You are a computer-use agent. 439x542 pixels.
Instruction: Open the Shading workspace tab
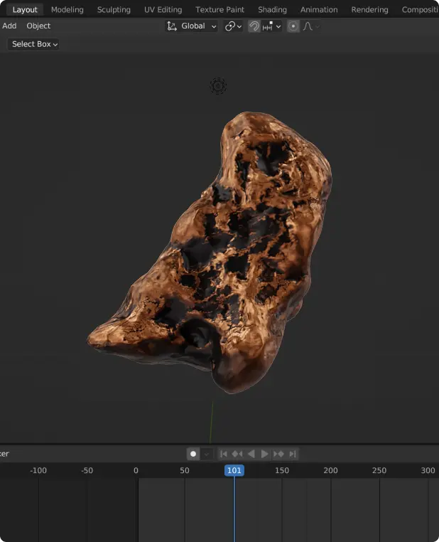click(x=272, y=10)
